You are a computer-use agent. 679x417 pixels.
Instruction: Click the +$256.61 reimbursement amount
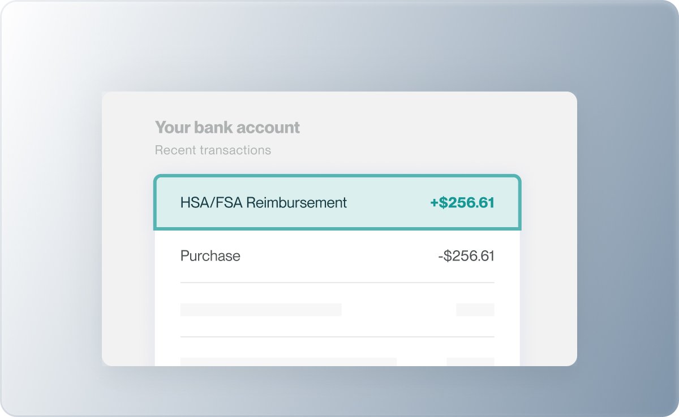[462, 203]
